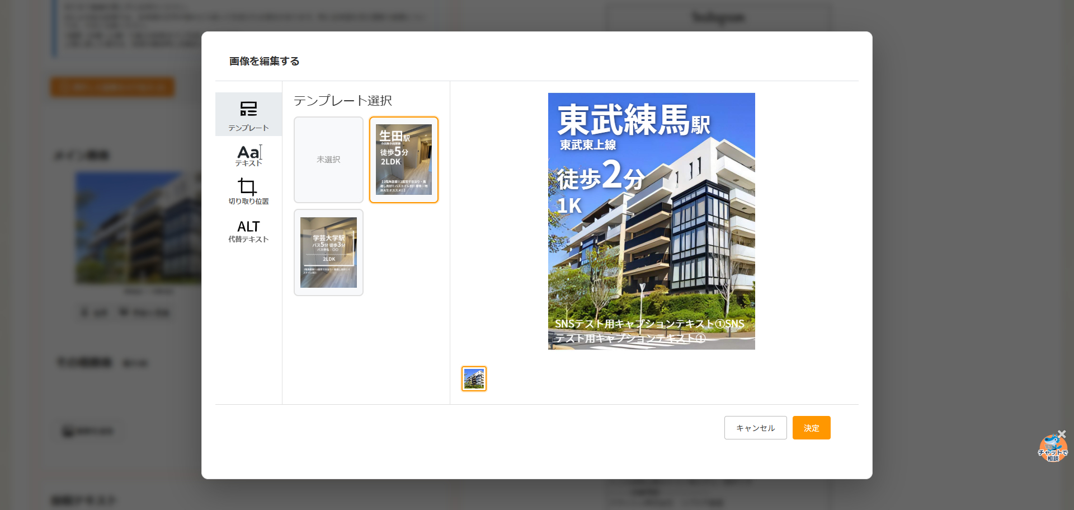Click the orange banner button in the dimmed background
Image resolution: width=1074 pixels, height=510 pixels.
click(112, 87)
